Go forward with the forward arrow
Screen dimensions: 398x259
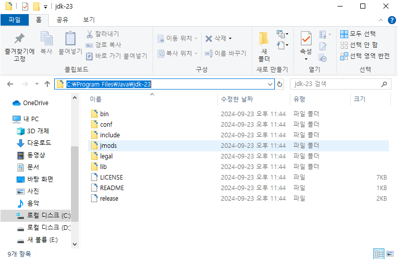pos(25,84)
